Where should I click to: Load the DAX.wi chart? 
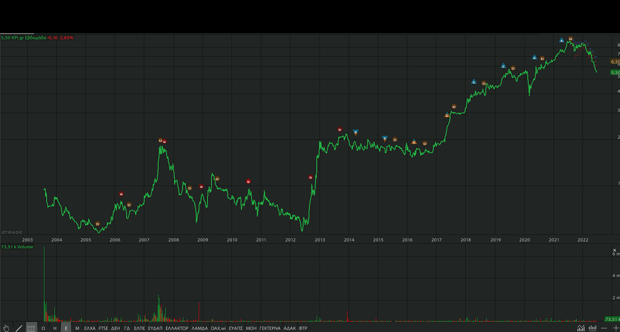[218, 328]
